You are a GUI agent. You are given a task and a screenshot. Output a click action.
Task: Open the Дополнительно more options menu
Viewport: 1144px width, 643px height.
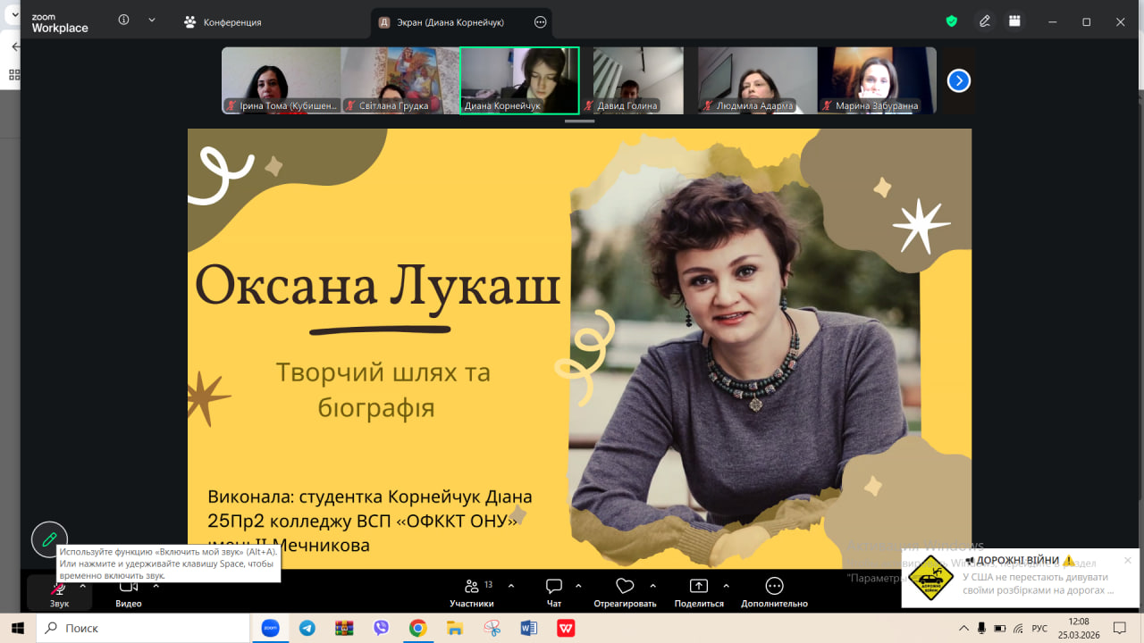774,589
